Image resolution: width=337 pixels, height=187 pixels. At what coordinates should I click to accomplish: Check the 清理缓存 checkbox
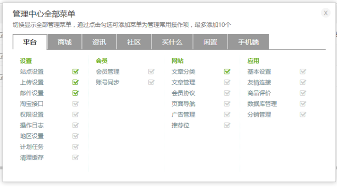pyautogui.click(x=76, y=157)
